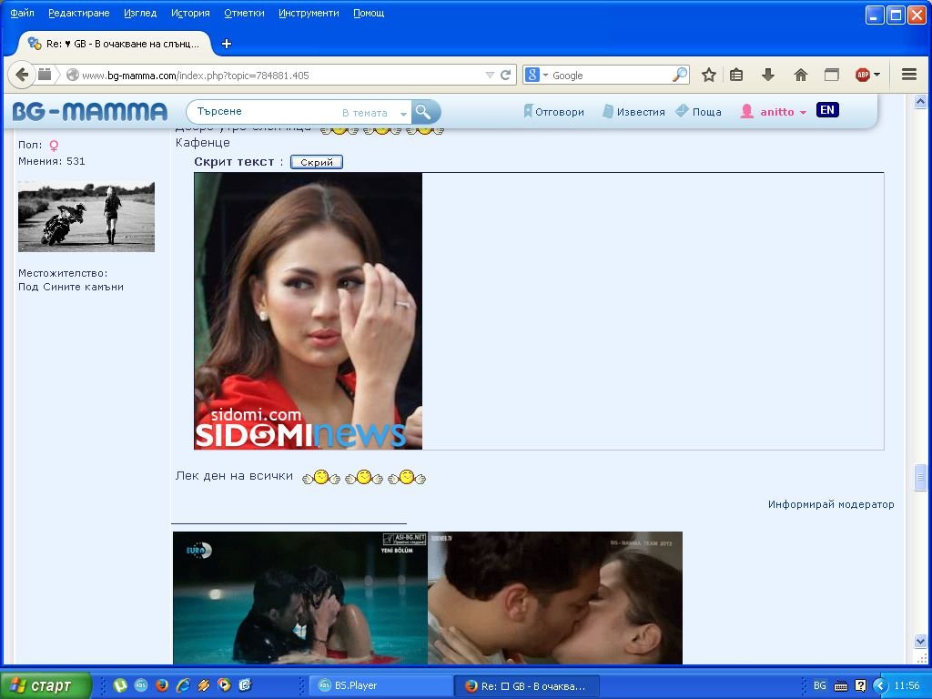Click the bookmark star icon

[x=709, y=76]
